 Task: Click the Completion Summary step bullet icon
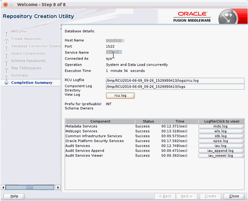(x=6, y=83)
